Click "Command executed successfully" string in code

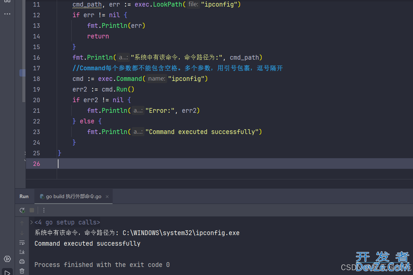[202, 132]
